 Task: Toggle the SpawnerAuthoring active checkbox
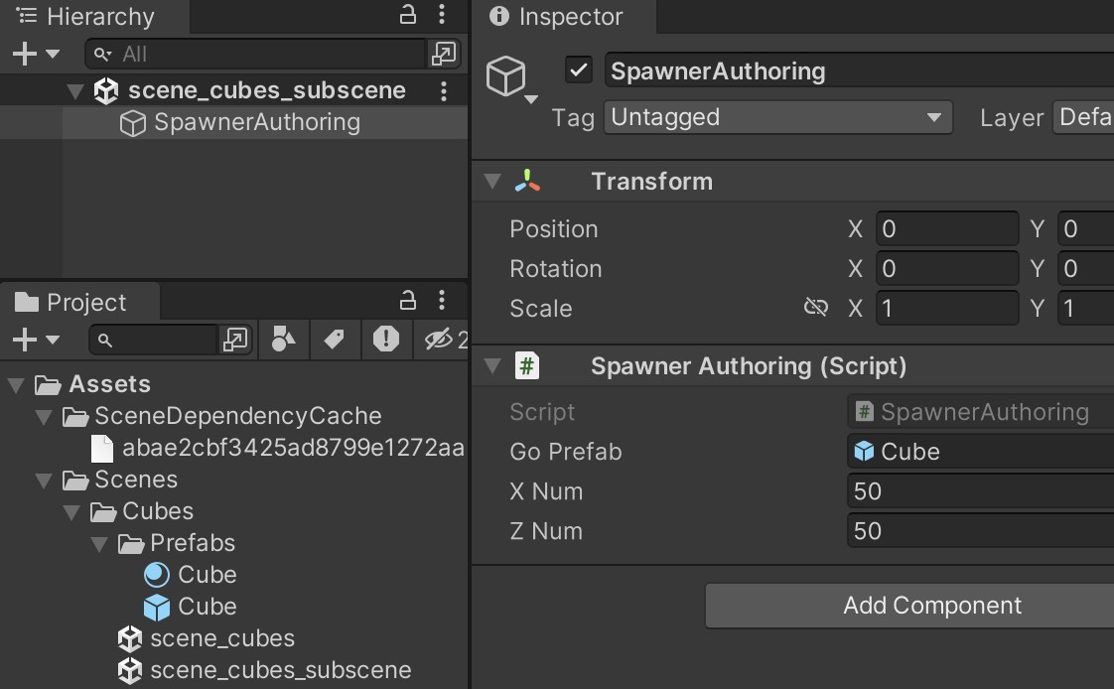click(579, 69)
